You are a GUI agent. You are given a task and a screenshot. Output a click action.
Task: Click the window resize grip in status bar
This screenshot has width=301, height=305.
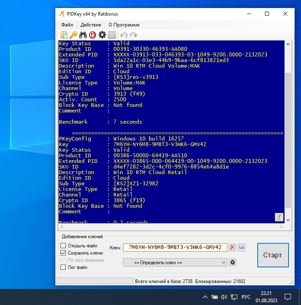coord(291,283)
